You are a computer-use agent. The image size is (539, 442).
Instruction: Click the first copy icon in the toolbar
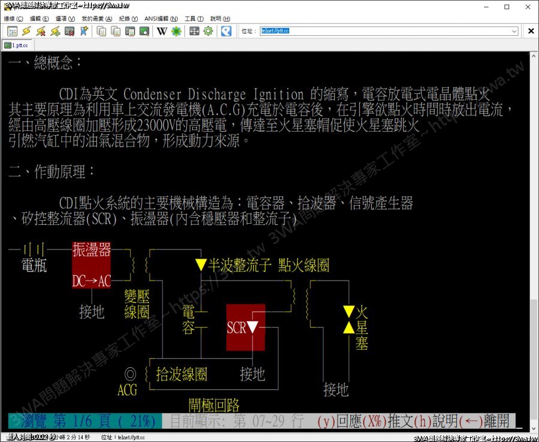click(x=101, y=31)
